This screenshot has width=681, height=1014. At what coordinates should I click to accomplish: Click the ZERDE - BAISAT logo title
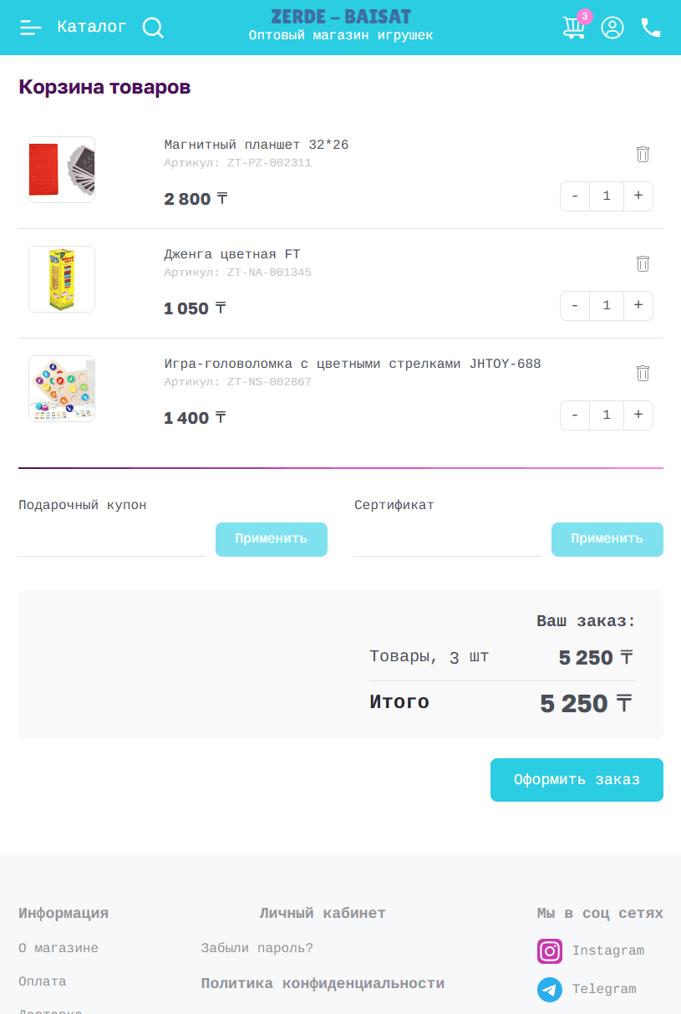click(x=341, y=18)
